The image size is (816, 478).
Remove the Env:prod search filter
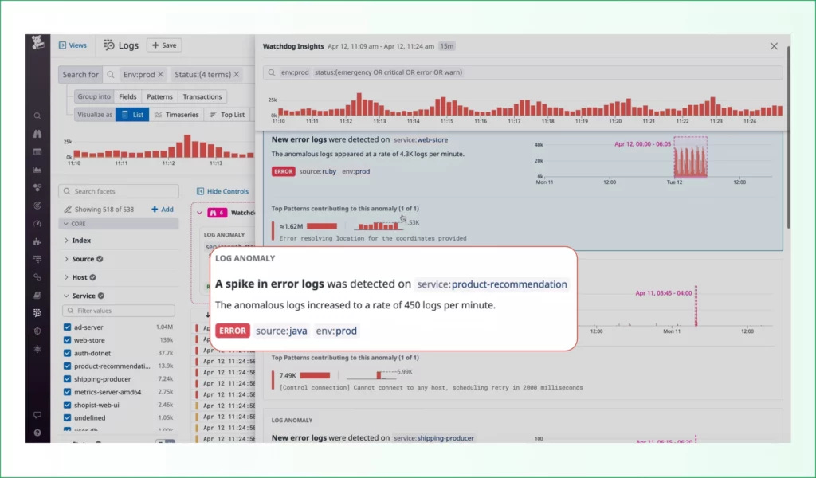(161, 74)
